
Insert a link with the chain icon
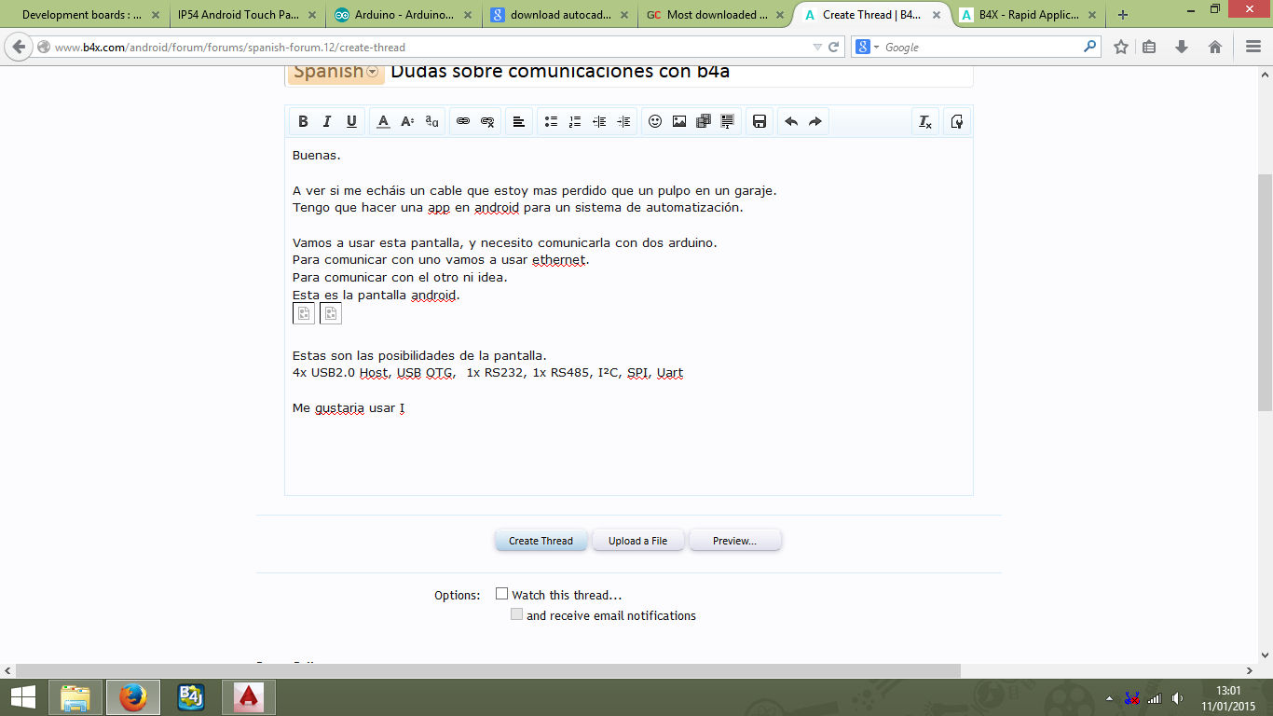463,121
